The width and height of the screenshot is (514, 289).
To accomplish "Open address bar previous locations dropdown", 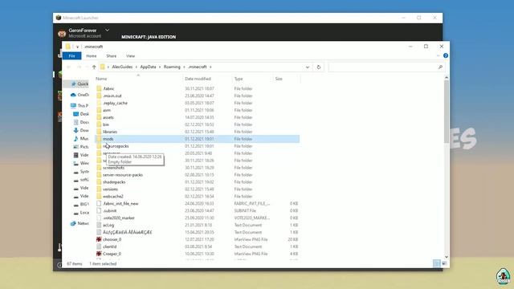I will tap(307, 67).
